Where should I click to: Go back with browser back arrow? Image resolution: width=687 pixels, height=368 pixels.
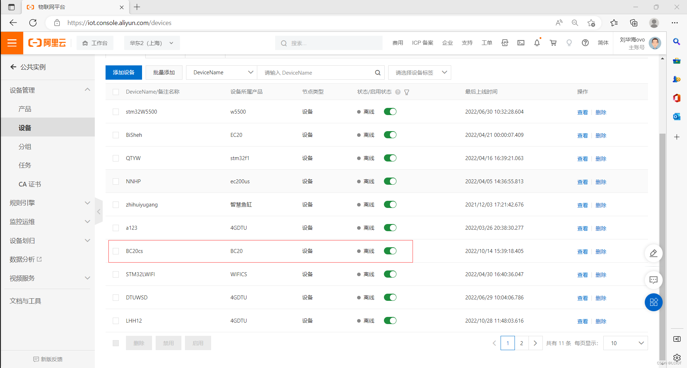(13, 23)
